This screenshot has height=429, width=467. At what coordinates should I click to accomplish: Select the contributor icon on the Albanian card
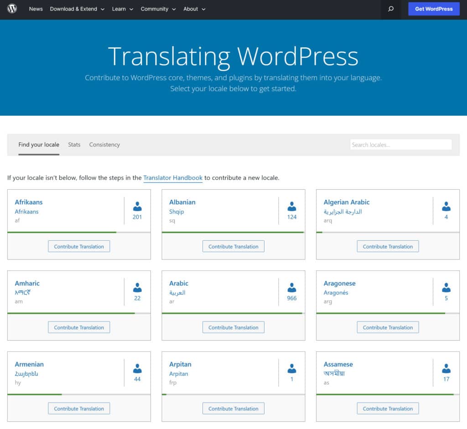(291, 206)
